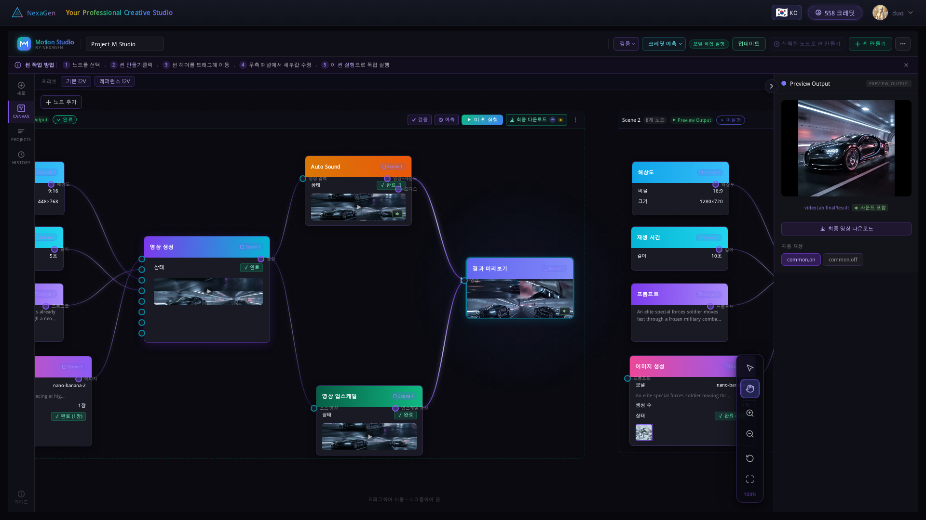
Task: Click the 업데이트 button
Action: [749, 44]
